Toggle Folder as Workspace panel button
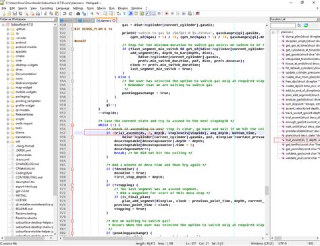Viewport: 320px width, 246px height. (x=153, y=14)
